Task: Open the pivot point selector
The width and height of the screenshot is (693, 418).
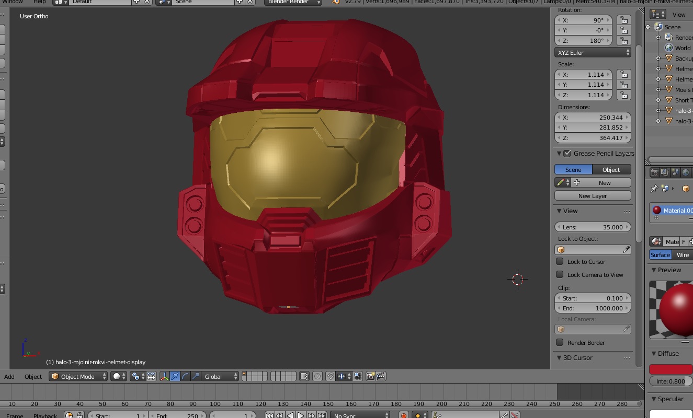Action: (x=138, y=376)
